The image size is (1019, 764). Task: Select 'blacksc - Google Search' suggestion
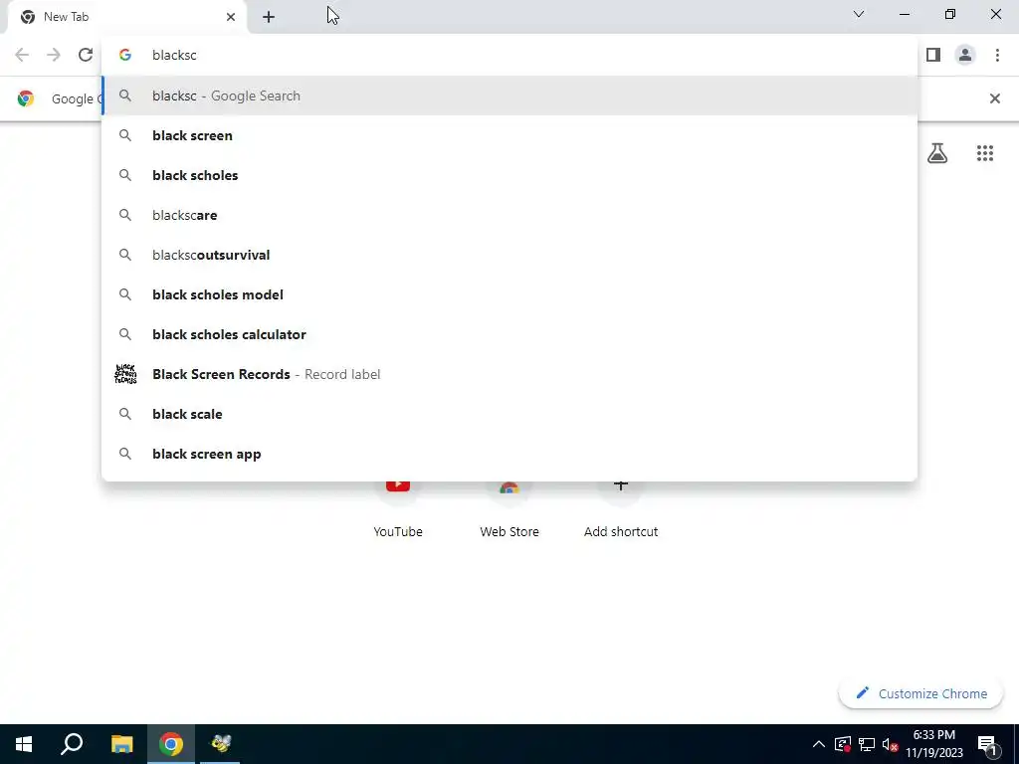[x=509, y=95]
